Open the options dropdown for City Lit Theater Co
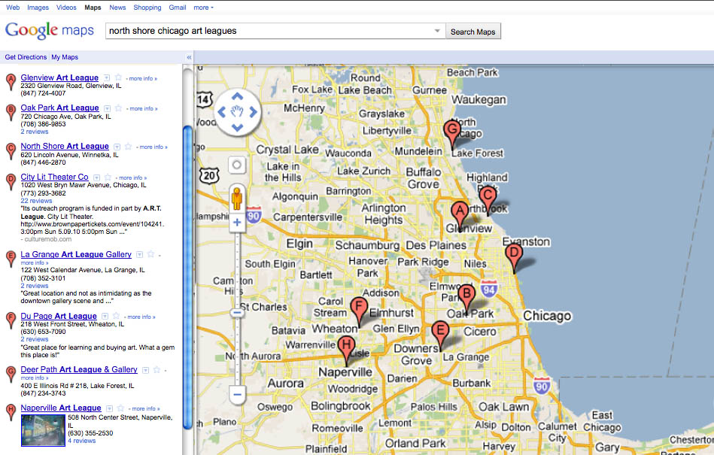 coord(96,177)
